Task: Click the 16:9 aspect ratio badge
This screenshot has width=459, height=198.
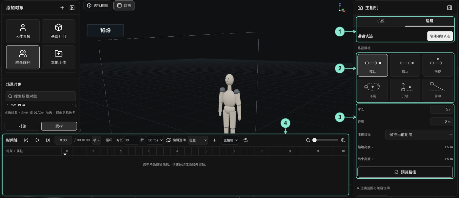Action: coord(105,30)
